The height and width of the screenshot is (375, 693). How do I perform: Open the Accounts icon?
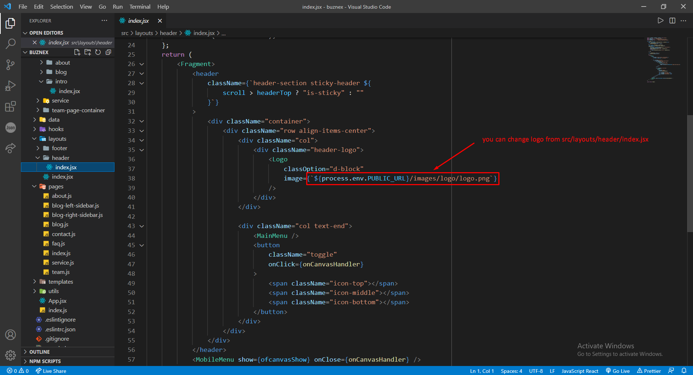10,335
